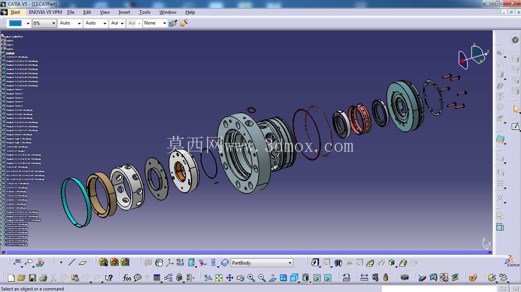The height and width of the screenshot is (292, 521).
Task: Click the Print icon
Action: [x=43, y=278]
